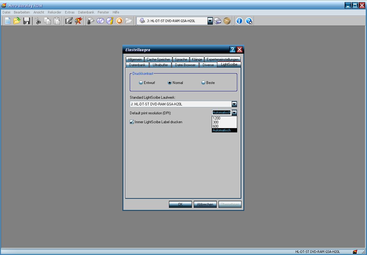Confirm settings with the OK button
The width and height of the screenshot is (367, 255).
click(181, 204)
